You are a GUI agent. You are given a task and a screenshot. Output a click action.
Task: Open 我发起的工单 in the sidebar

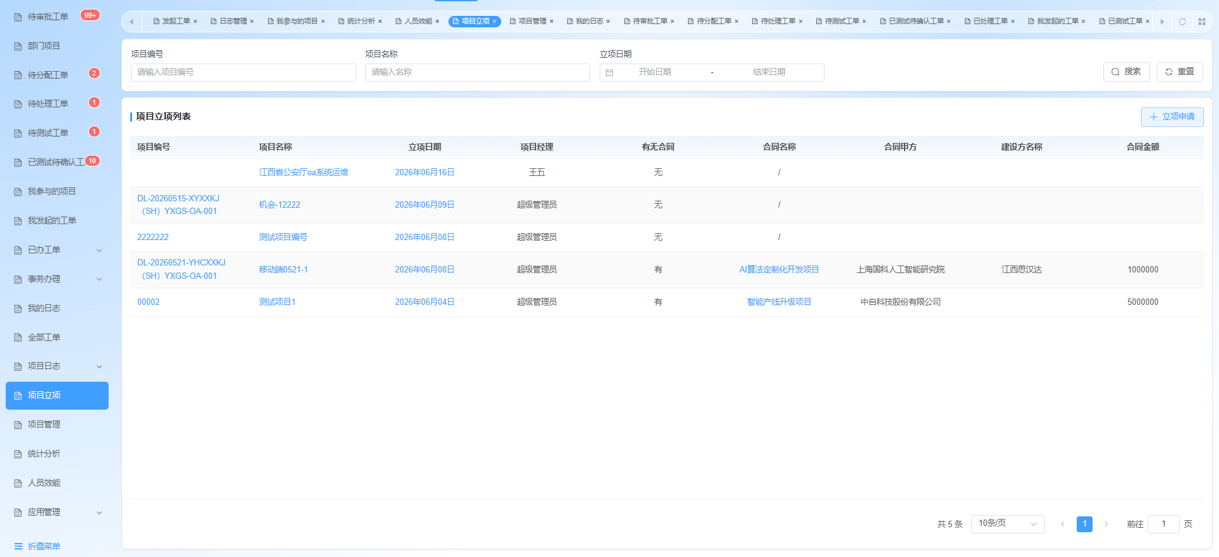pos(57,221)
